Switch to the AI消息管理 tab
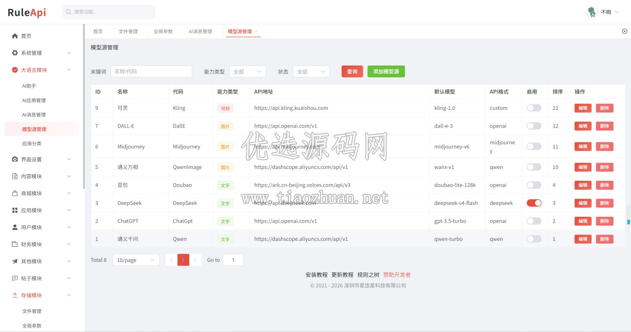The image size is (631, 332). click(x=200, y=32)
